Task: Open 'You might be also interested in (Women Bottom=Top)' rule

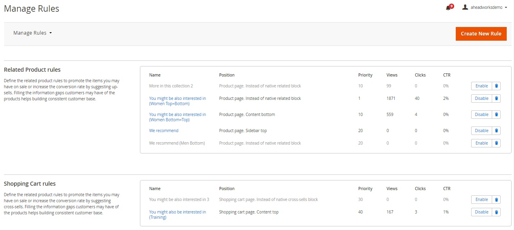Action: point(177,117)
